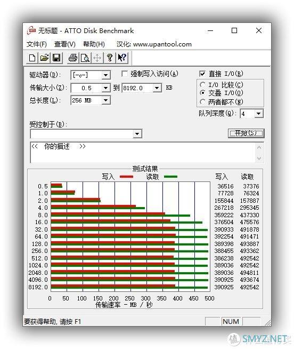Expand the 传输大小 minimum size 0.5 dropdown
Image resolution: width=294 pixels, height=349 pixels.
coord(106,88)
